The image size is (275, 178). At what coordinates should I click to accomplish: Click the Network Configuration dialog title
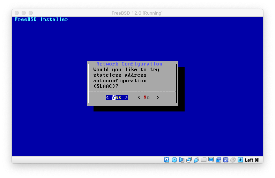click(129, 64)
